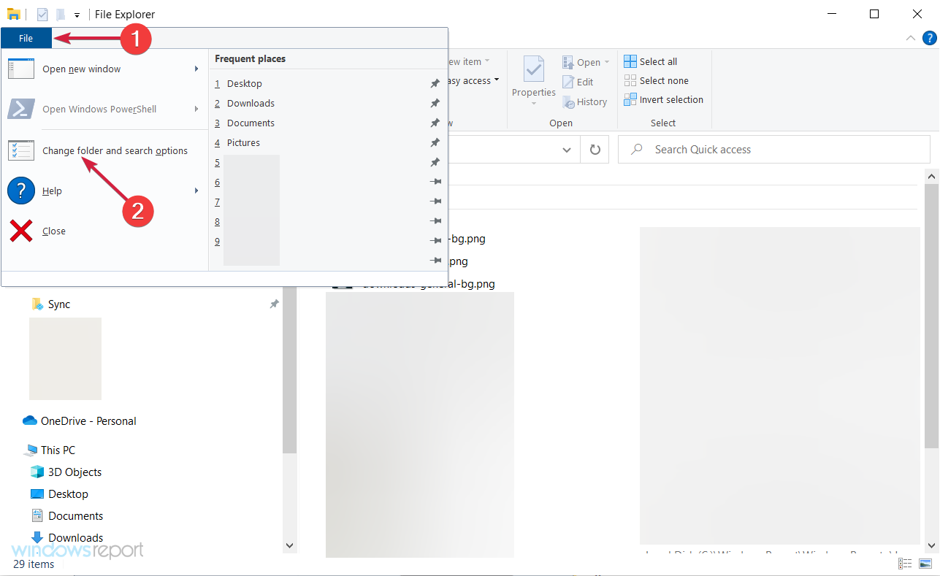Collapse the ribbon using the chevron

(910, 38)
